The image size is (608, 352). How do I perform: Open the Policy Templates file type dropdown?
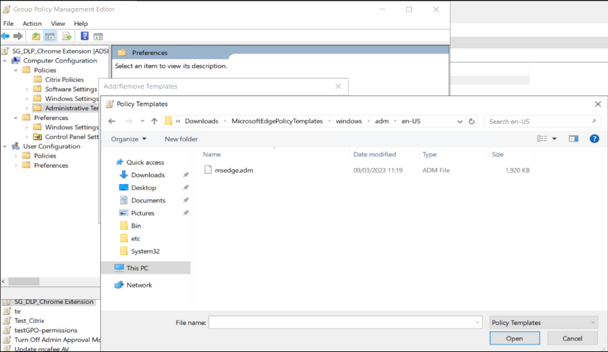543,323
